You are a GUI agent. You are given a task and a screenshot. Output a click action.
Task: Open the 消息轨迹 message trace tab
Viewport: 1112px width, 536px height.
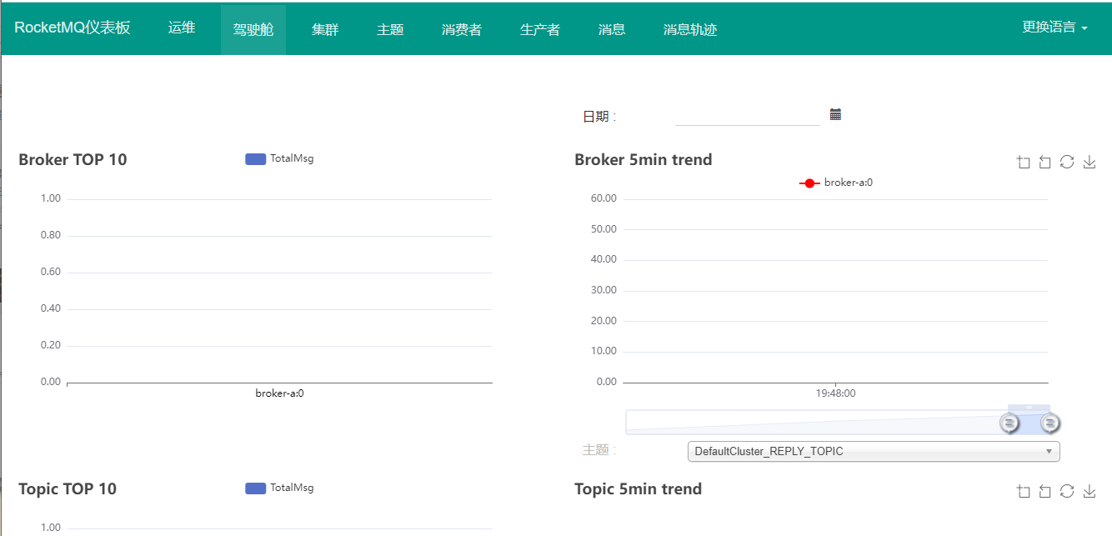coord(690,30)
